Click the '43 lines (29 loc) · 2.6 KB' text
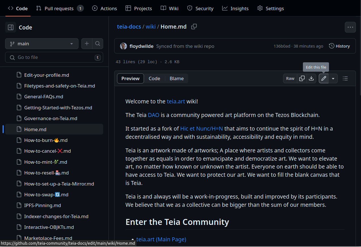 pos(147,62)
